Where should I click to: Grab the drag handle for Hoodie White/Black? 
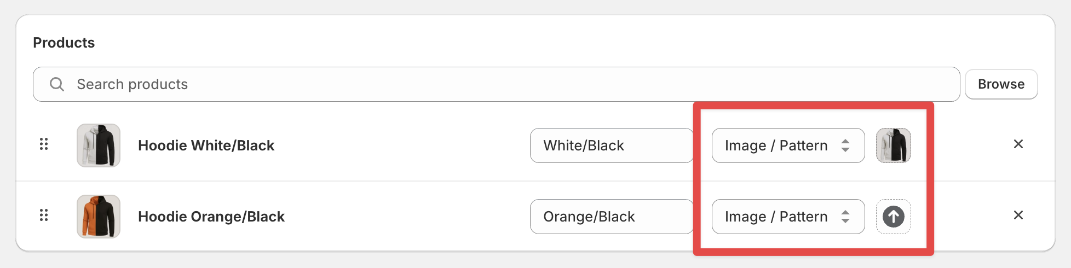coord(44,144)
